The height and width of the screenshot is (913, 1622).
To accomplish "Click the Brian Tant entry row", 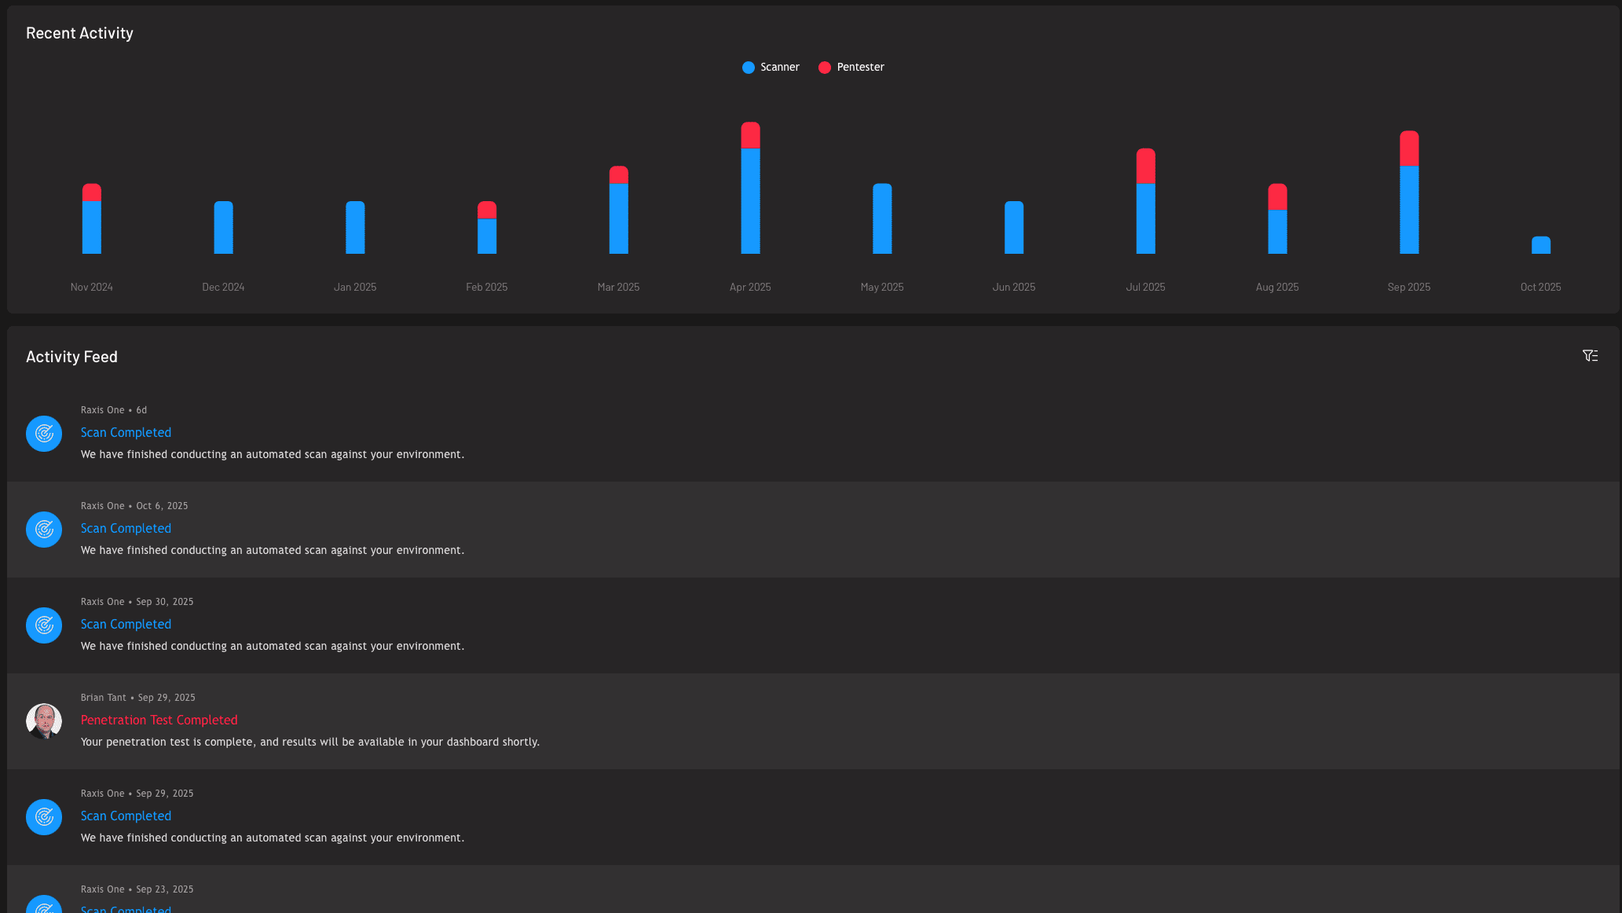I will [550, 720].
